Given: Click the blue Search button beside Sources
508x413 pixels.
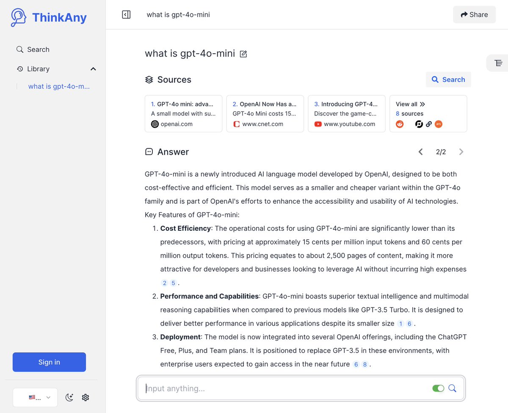Looking at the screenshot, I should click(x=448, y=79).
